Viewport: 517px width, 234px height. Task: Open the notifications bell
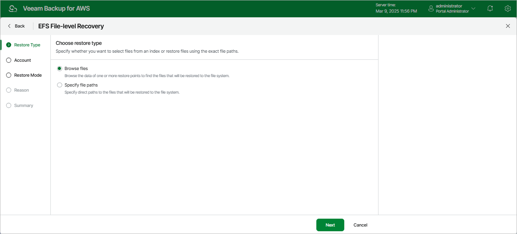click(x=490, y=8)
